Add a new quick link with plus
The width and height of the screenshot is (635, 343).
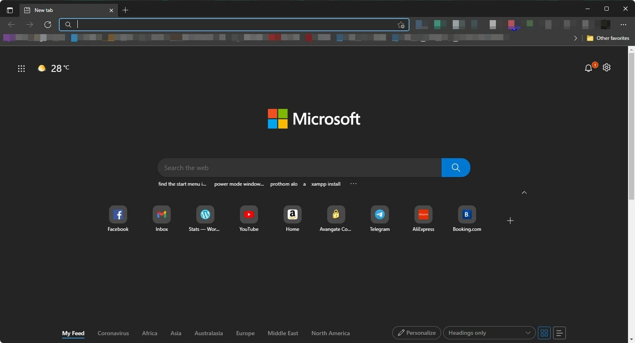510,221
